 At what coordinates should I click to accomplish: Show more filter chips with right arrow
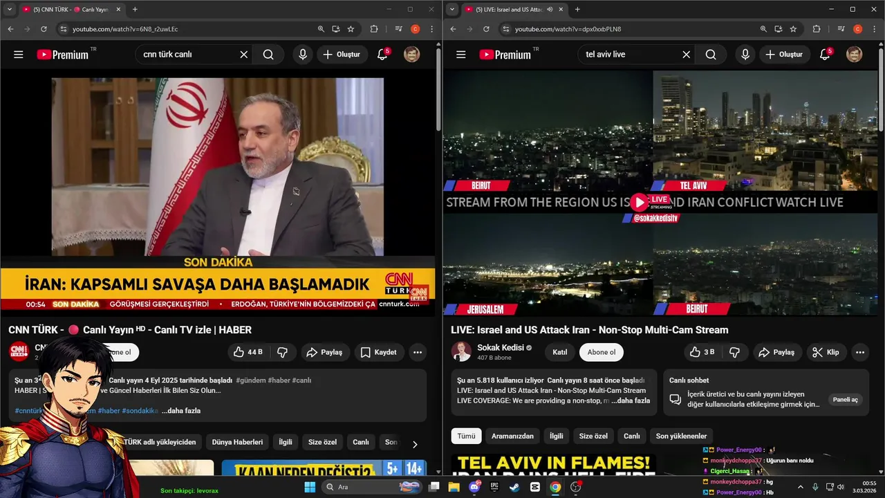(x=415, y=444)
